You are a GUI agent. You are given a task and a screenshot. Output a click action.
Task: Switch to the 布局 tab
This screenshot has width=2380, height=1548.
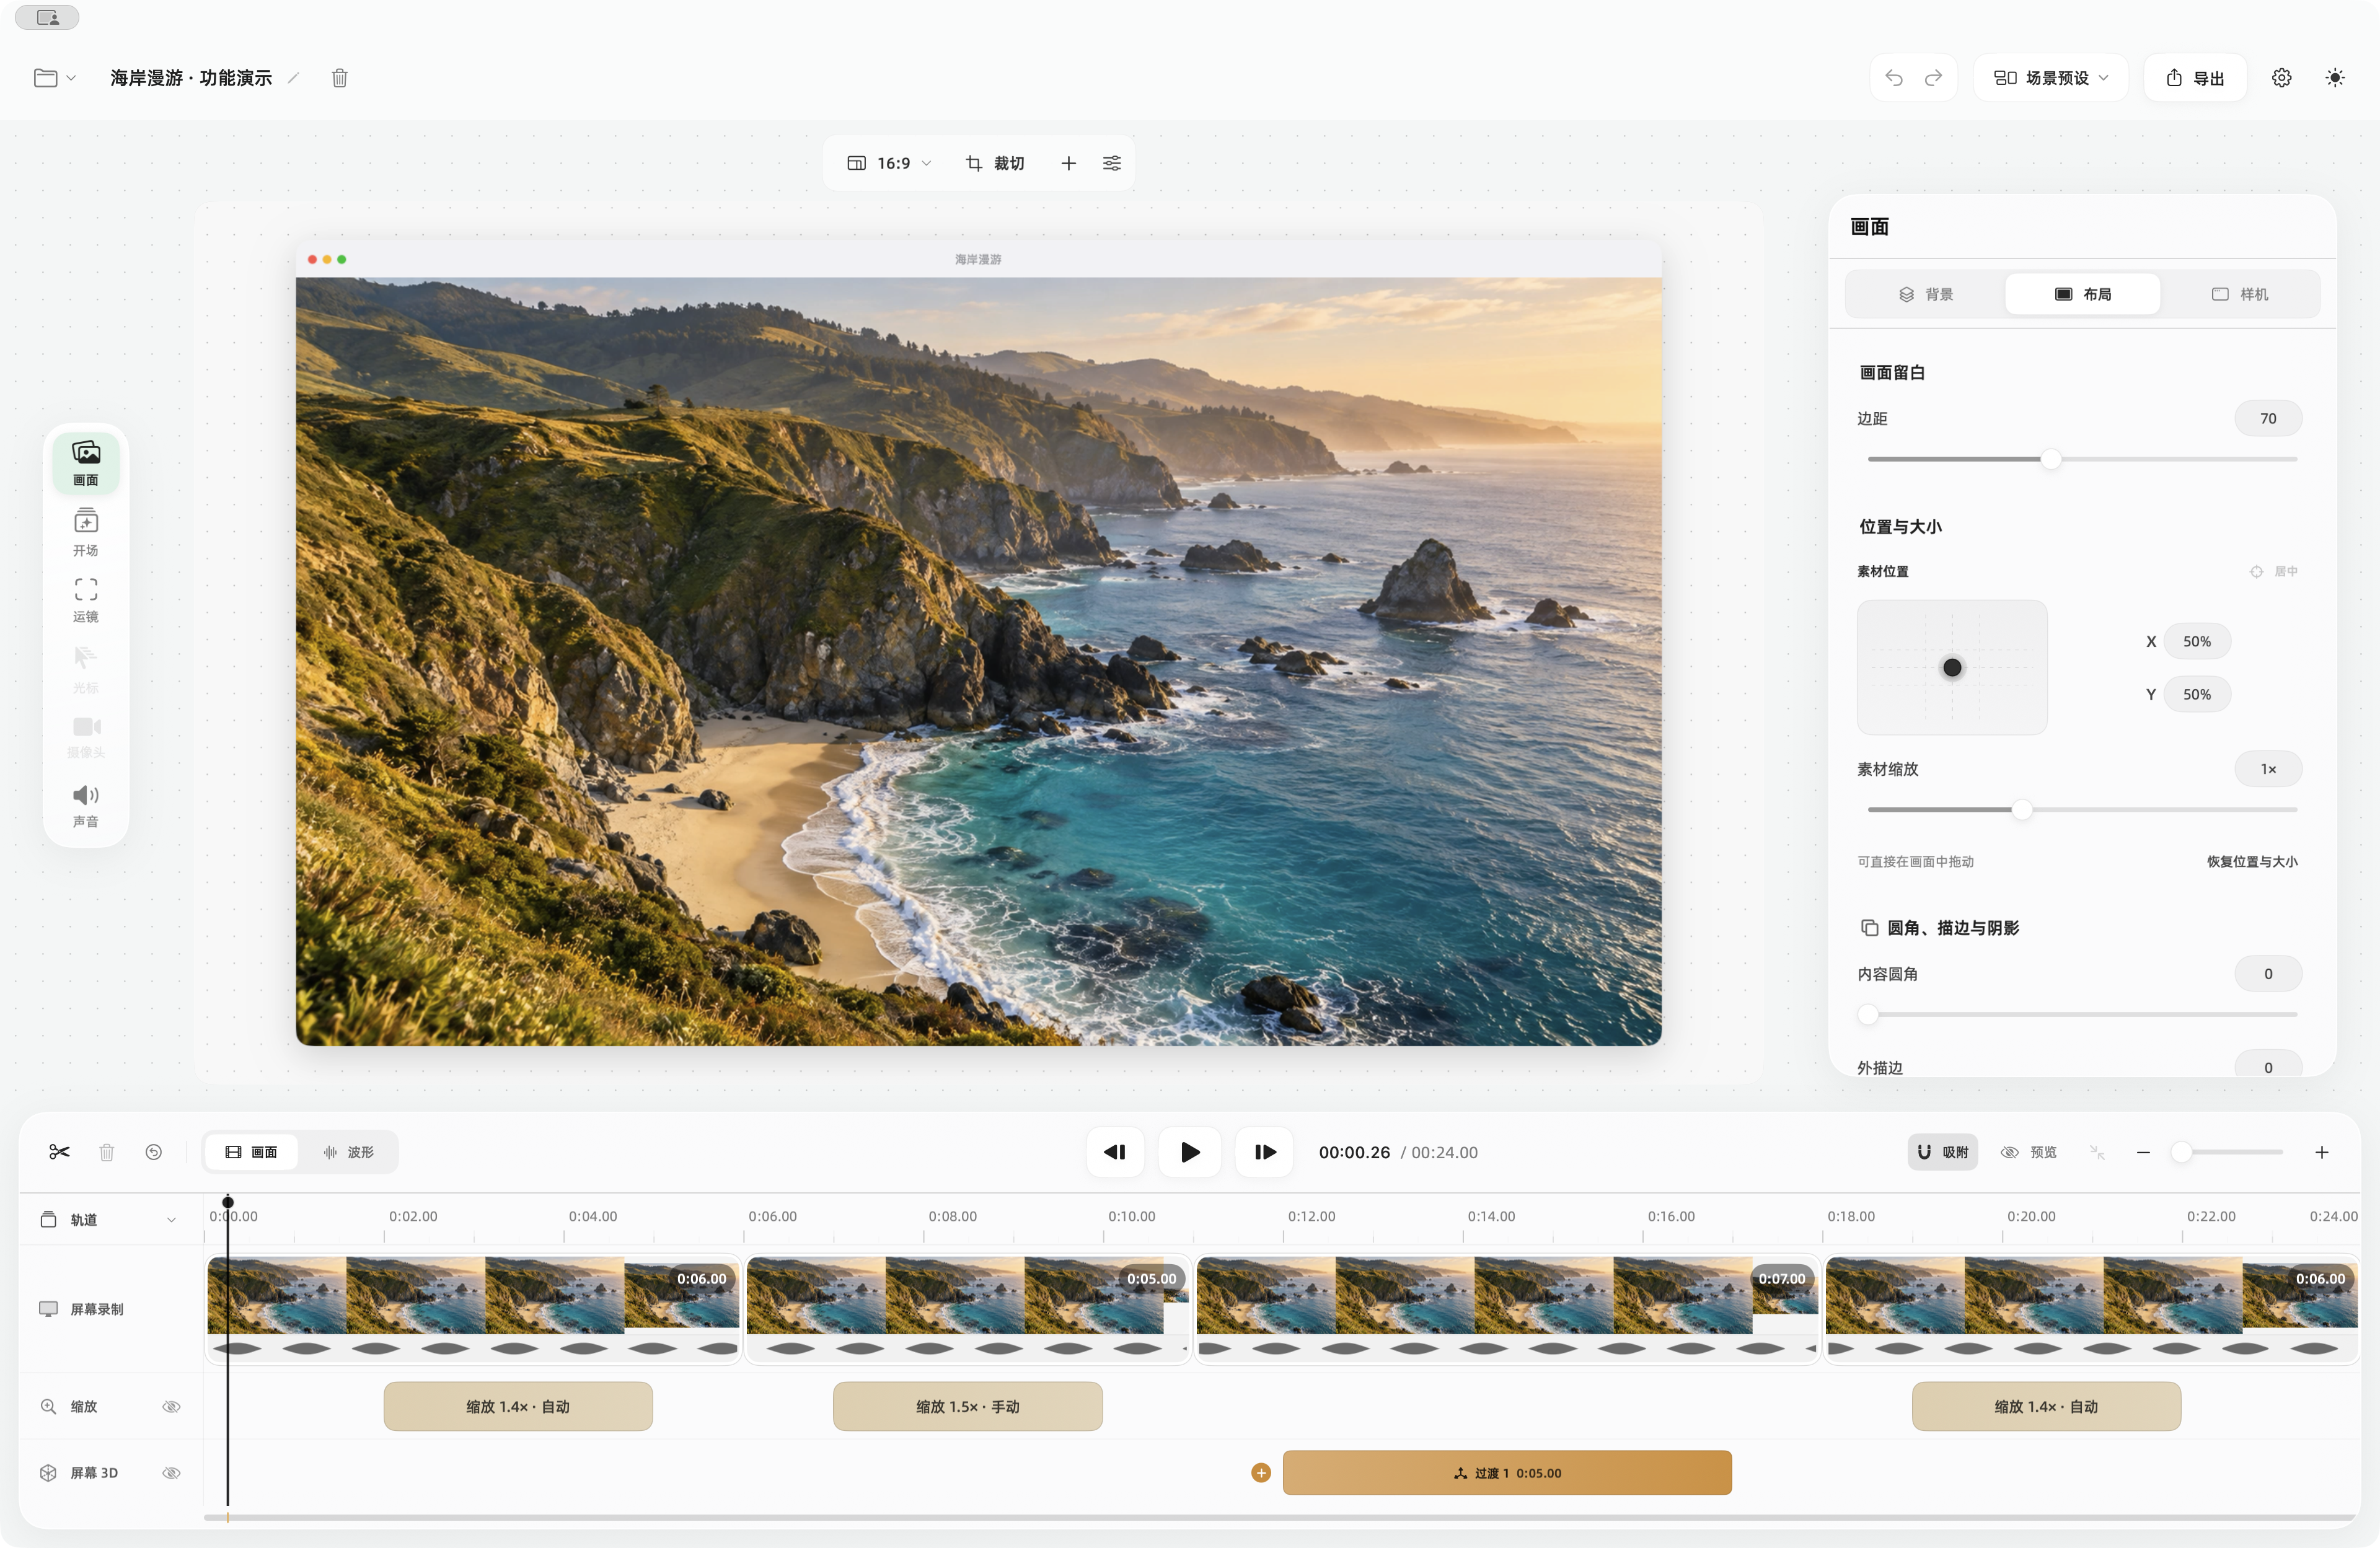tap(2083, 294)
